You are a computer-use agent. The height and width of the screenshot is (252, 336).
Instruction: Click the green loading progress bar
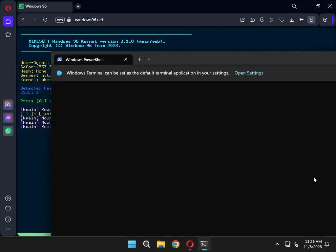coord(34,235)
